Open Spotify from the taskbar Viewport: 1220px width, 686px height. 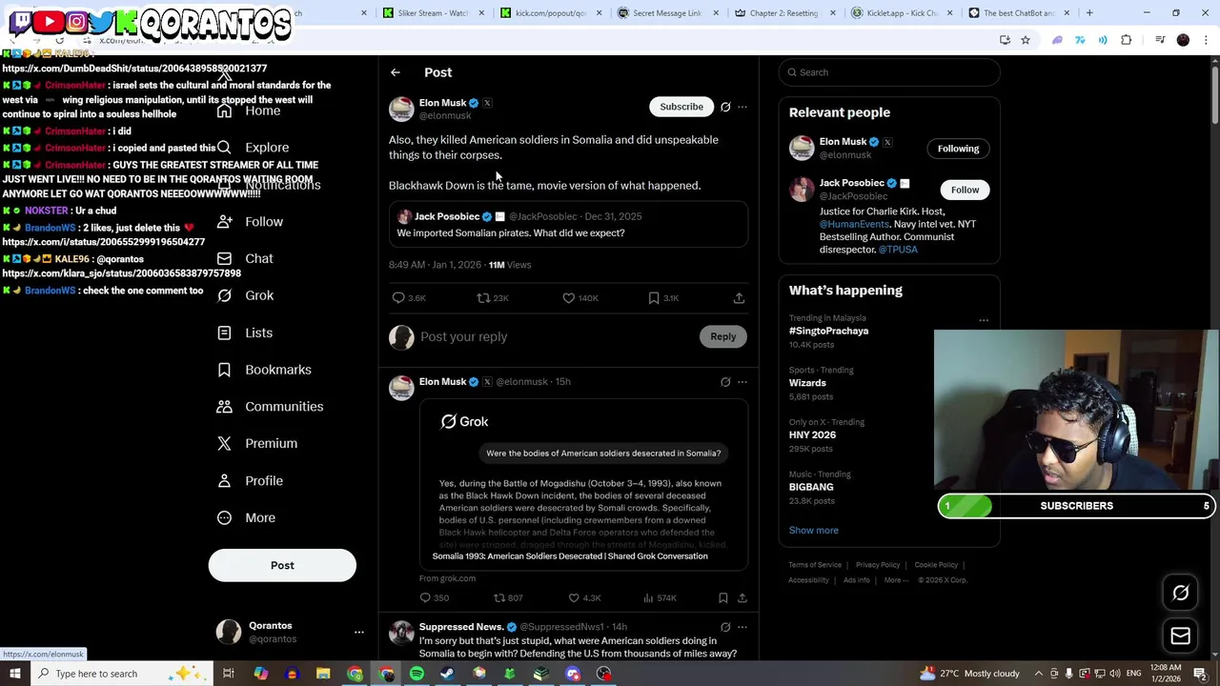(417, 674)
